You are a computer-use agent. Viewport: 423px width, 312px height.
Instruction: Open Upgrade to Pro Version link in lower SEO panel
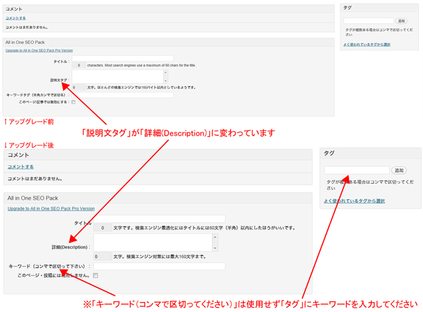51,209
